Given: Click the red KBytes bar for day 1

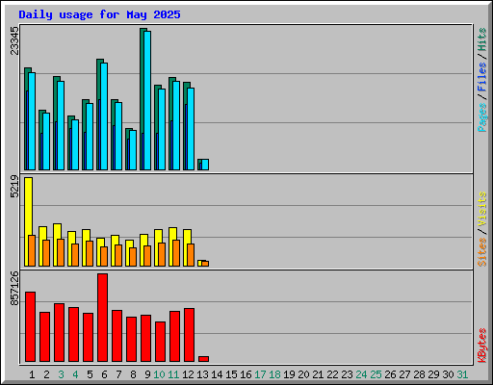Looking at the screenshot, I should click(30, 327).
